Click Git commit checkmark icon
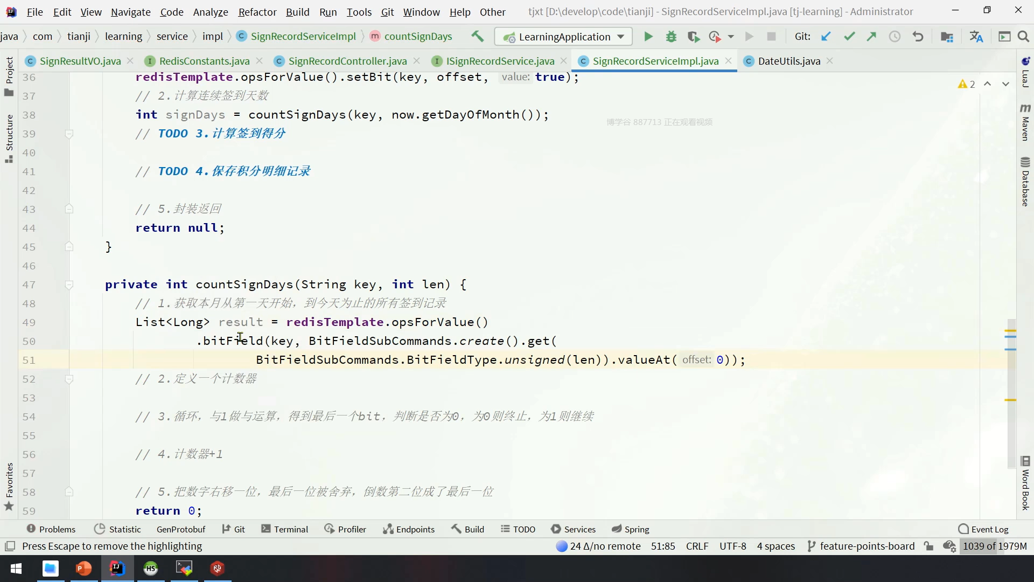The width and height of the screenshot is (1034, 582). tap(849, 37)
